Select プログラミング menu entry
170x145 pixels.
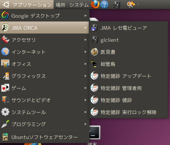[45, 124]
